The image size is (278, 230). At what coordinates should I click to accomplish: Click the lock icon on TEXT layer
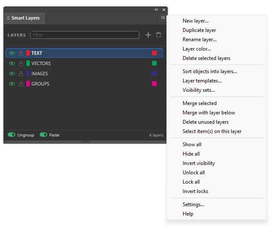[x=21, y=53]
